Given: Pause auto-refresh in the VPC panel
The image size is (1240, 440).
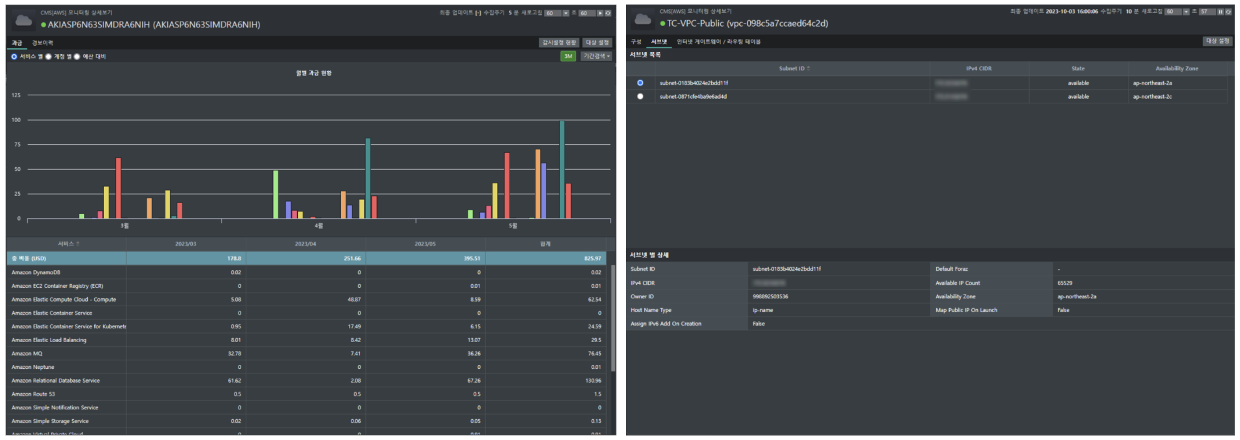Looking at the screenshot, I should pos(1220,12).
